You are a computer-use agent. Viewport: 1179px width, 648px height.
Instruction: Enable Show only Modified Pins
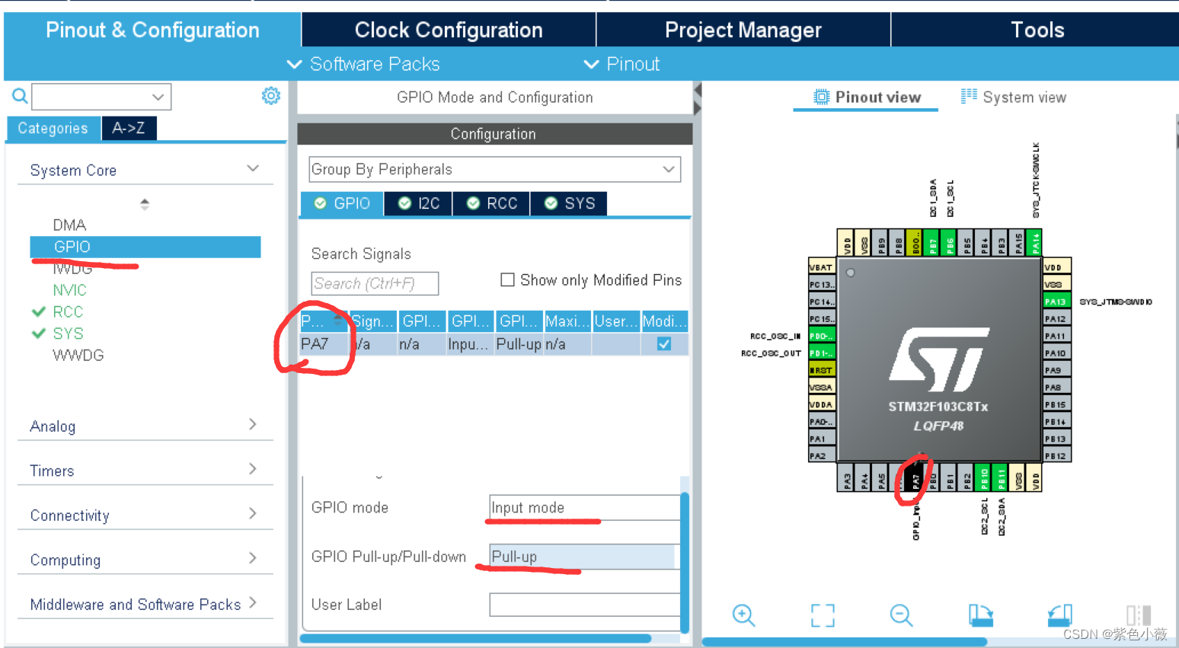tap(507, 279)
